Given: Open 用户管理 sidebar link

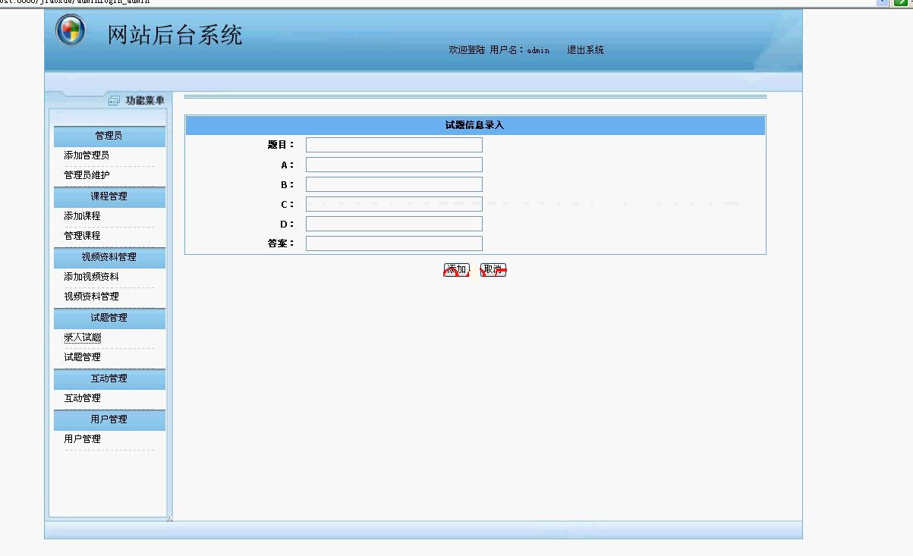Looking at the screenshot, I should 82,439.
